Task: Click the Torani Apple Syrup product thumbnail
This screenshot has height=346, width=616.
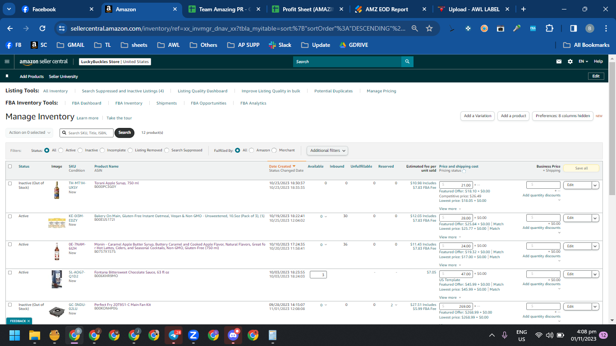Action: click(57, 190)
